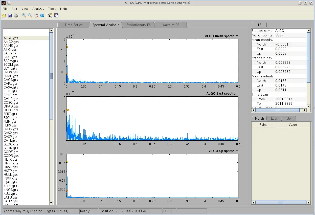This screenshot has width=315, height=215.
Task: Toggle the legend icon in toolbar
Action: pos(56,16)
